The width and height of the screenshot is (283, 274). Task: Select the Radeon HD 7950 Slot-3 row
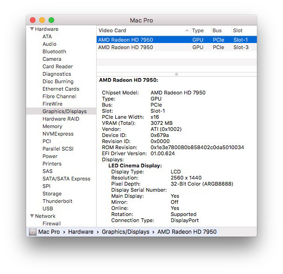(177, 47)
